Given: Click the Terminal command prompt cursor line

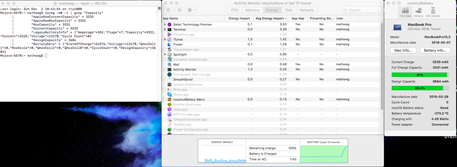Looking at the screenshot, I should coord(23,55).
